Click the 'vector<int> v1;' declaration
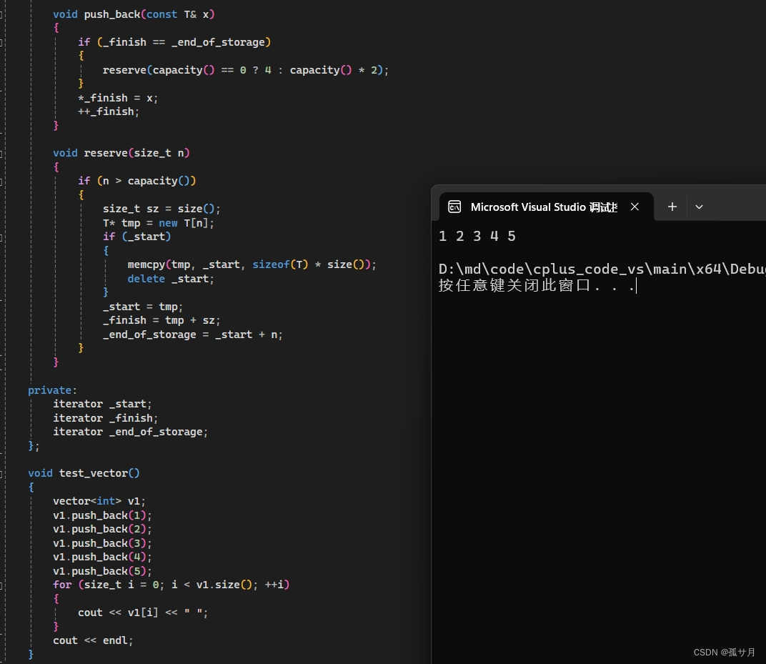This screenshot has width=766, height=664. 99,501
